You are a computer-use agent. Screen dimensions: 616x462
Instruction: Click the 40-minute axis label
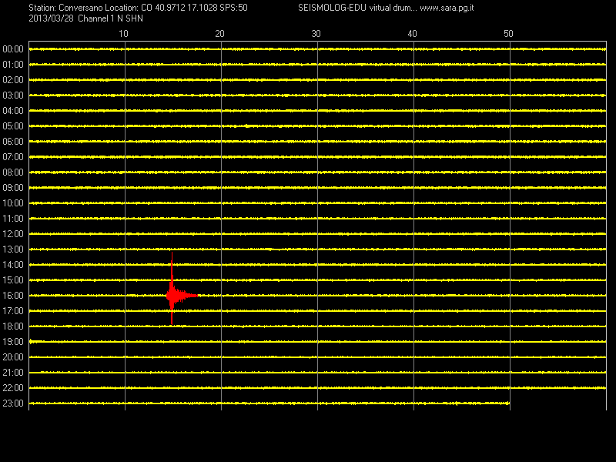point(412,34)
